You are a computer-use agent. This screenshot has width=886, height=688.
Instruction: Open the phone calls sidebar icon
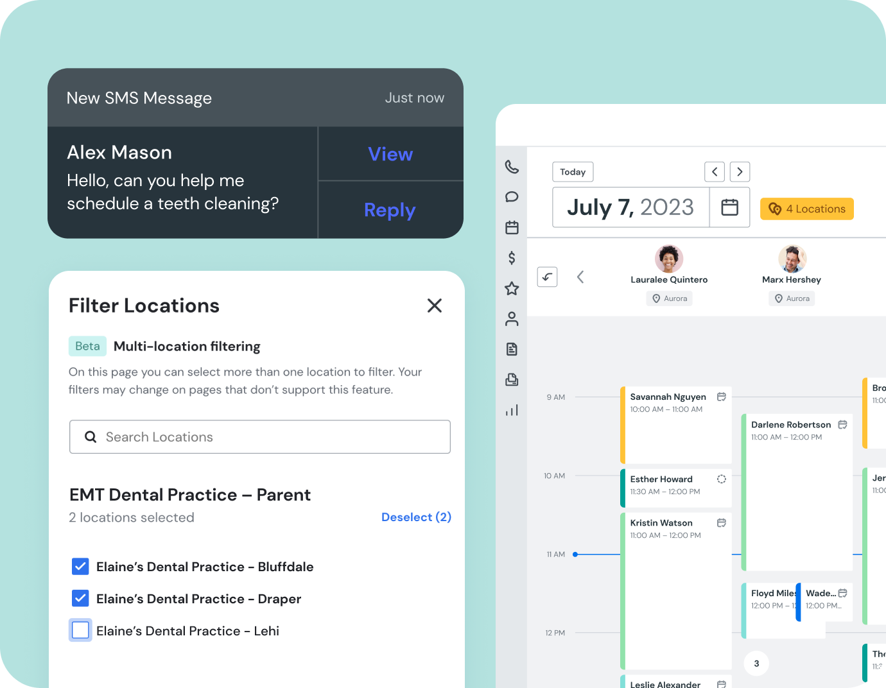512,167
